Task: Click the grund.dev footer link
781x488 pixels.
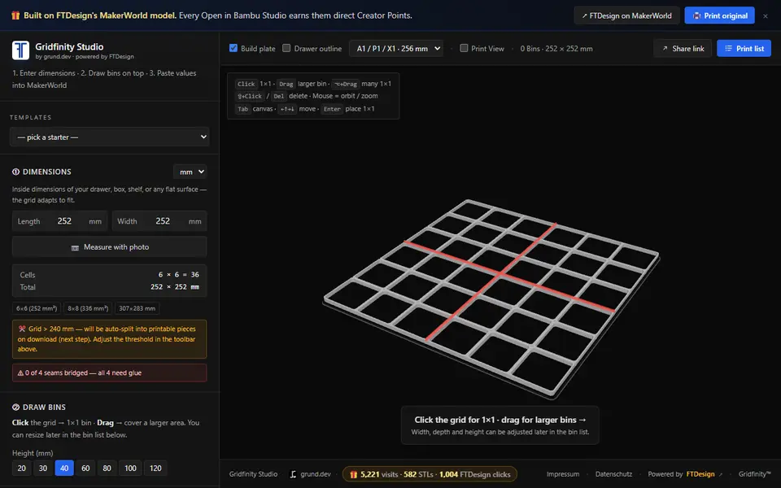Action: (x=311, y=474)
